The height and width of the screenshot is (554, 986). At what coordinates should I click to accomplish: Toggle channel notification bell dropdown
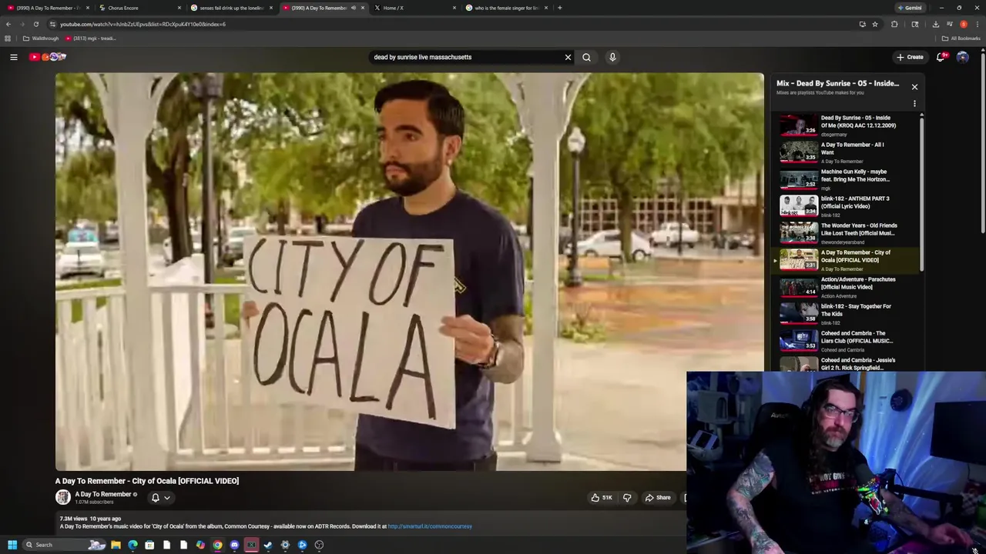160,498
